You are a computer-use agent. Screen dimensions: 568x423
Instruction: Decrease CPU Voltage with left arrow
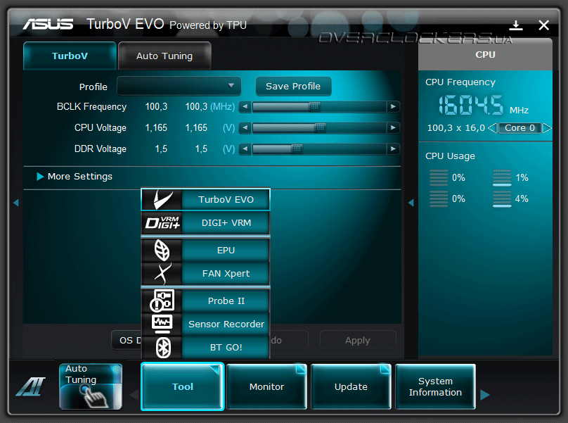pyautogui.click(x=245, y=127)
